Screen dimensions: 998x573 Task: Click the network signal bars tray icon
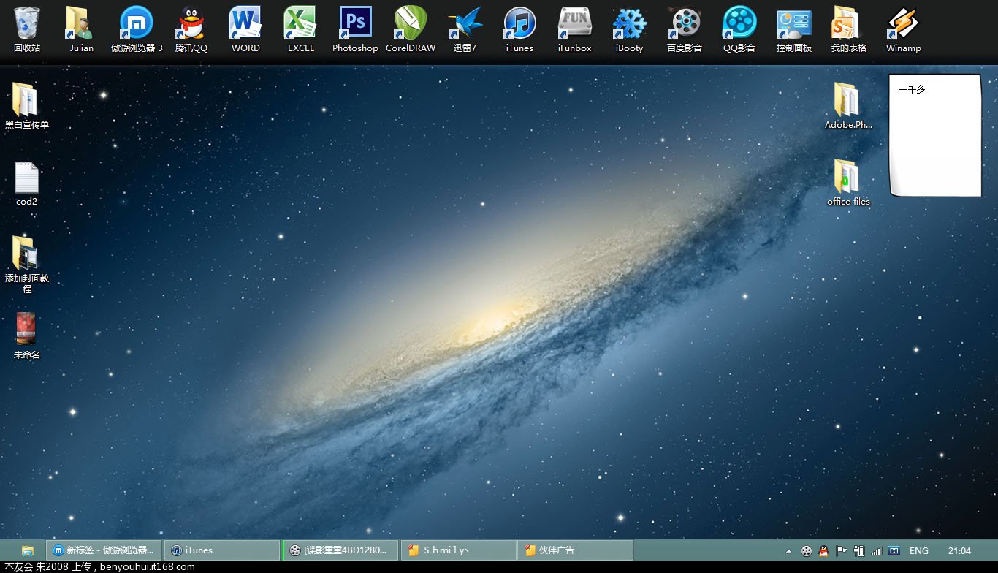pos(877,551)
